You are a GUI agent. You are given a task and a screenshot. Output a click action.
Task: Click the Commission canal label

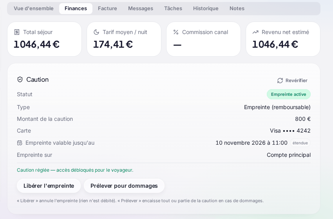click(205, 32)
